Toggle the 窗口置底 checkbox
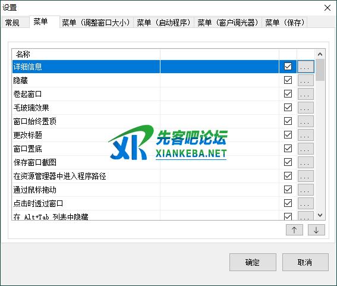Viewport: 337px width, 286px height. point(288,149)
